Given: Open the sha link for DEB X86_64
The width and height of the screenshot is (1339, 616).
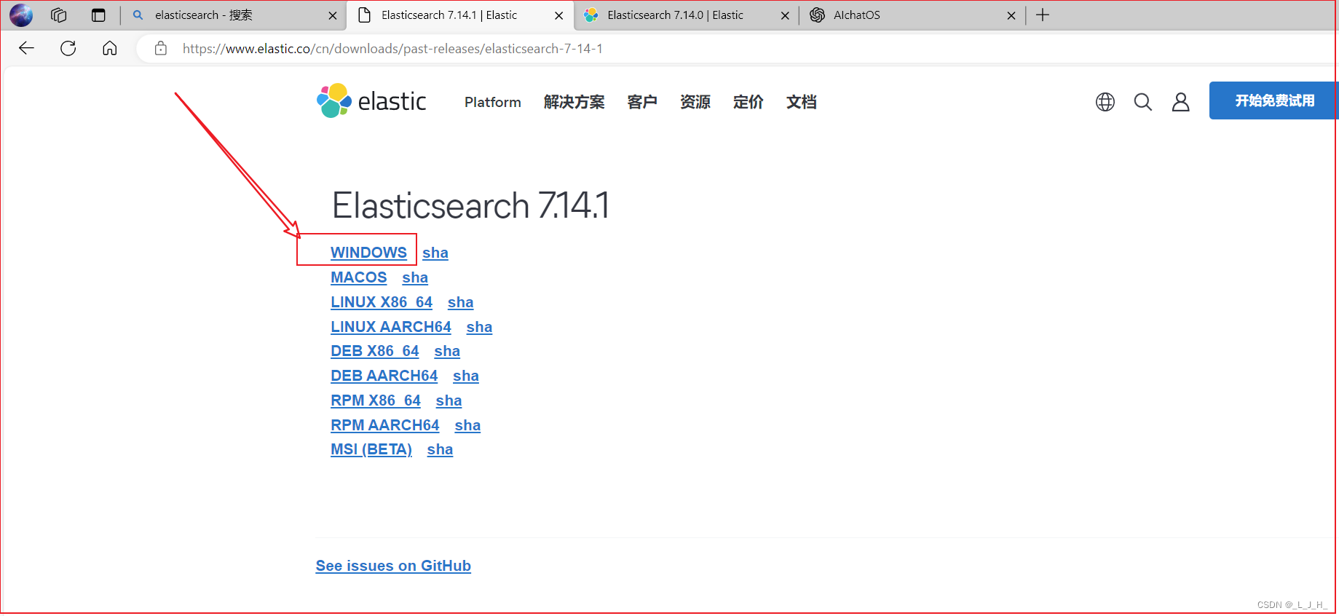Looking at the screenshot, I should (x=447, y=351).
